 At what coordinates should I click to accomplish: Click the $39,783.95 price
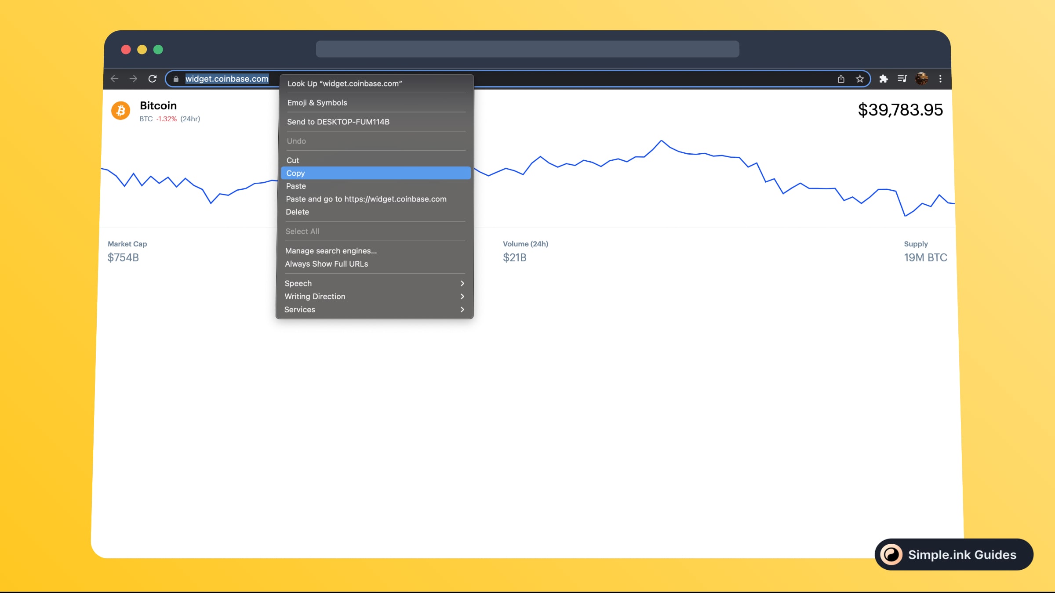click(x=900, y=110)
